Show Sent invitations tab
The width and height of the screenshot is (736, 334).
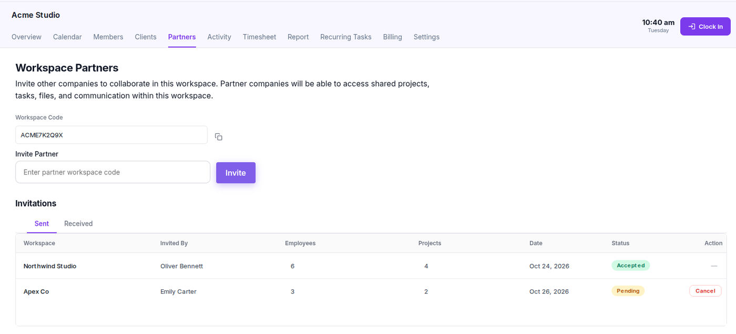tap(42, 224)
